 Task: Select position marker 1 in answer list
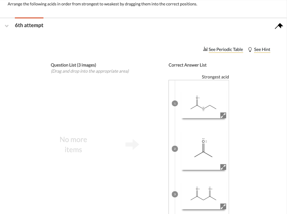175,103
